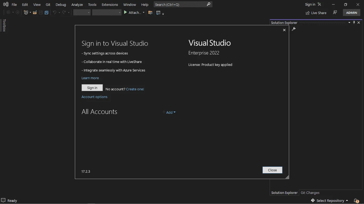Image resolution: width=364 pixels, height=204 pixels.
Task: Open the Debug menu
Action: click(61, 5)
